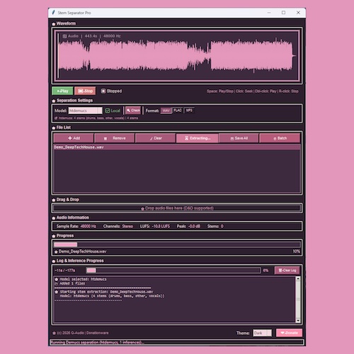Screen dimensions: 354x354
Task: Click the Stems count value 0
Action: coord(222,226)
